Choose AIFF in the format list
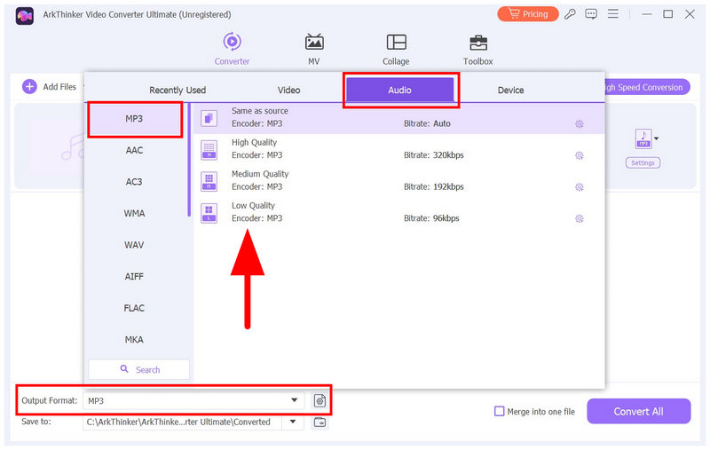 [x=134, y=277]
